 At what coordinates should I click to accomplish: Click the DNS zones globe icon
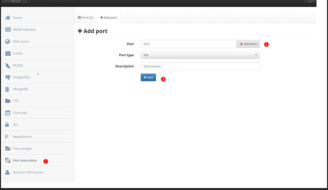click(x=7, y=41)
